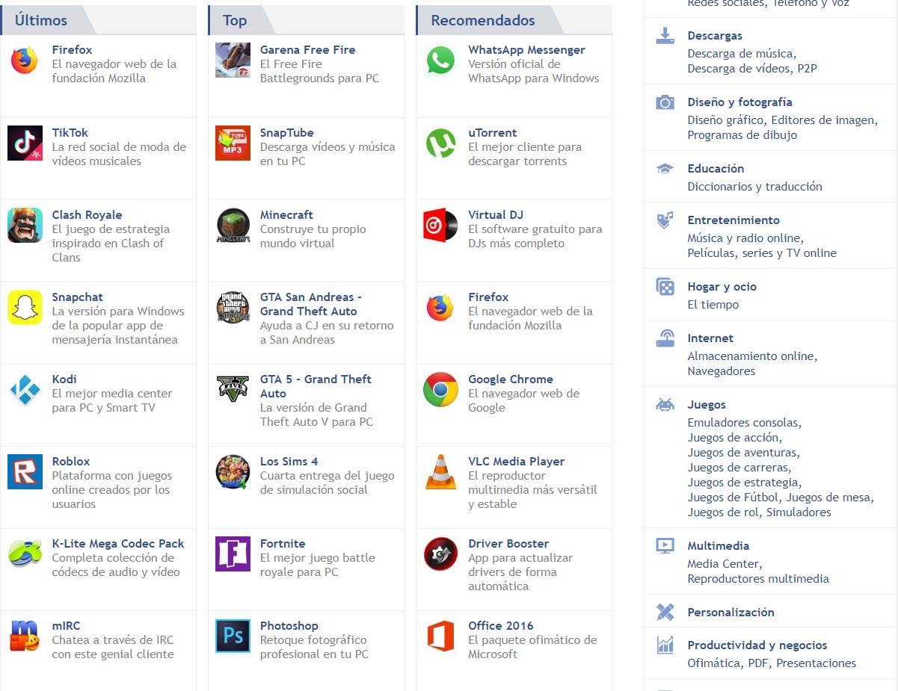
Task: Open the TikTok title link
Action: pyautogui.click(x=70, y=132)
